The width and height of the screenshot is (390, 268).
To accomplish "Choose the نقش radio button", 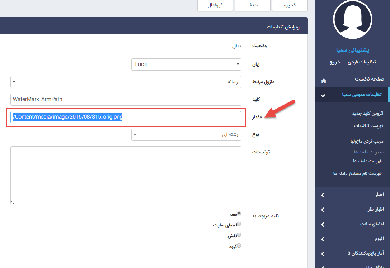I will (x=239, y=235).
